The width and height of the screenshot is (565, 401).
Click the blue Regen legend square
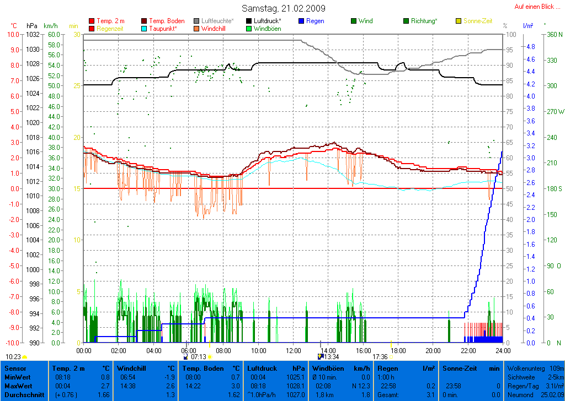pos(301,21)
